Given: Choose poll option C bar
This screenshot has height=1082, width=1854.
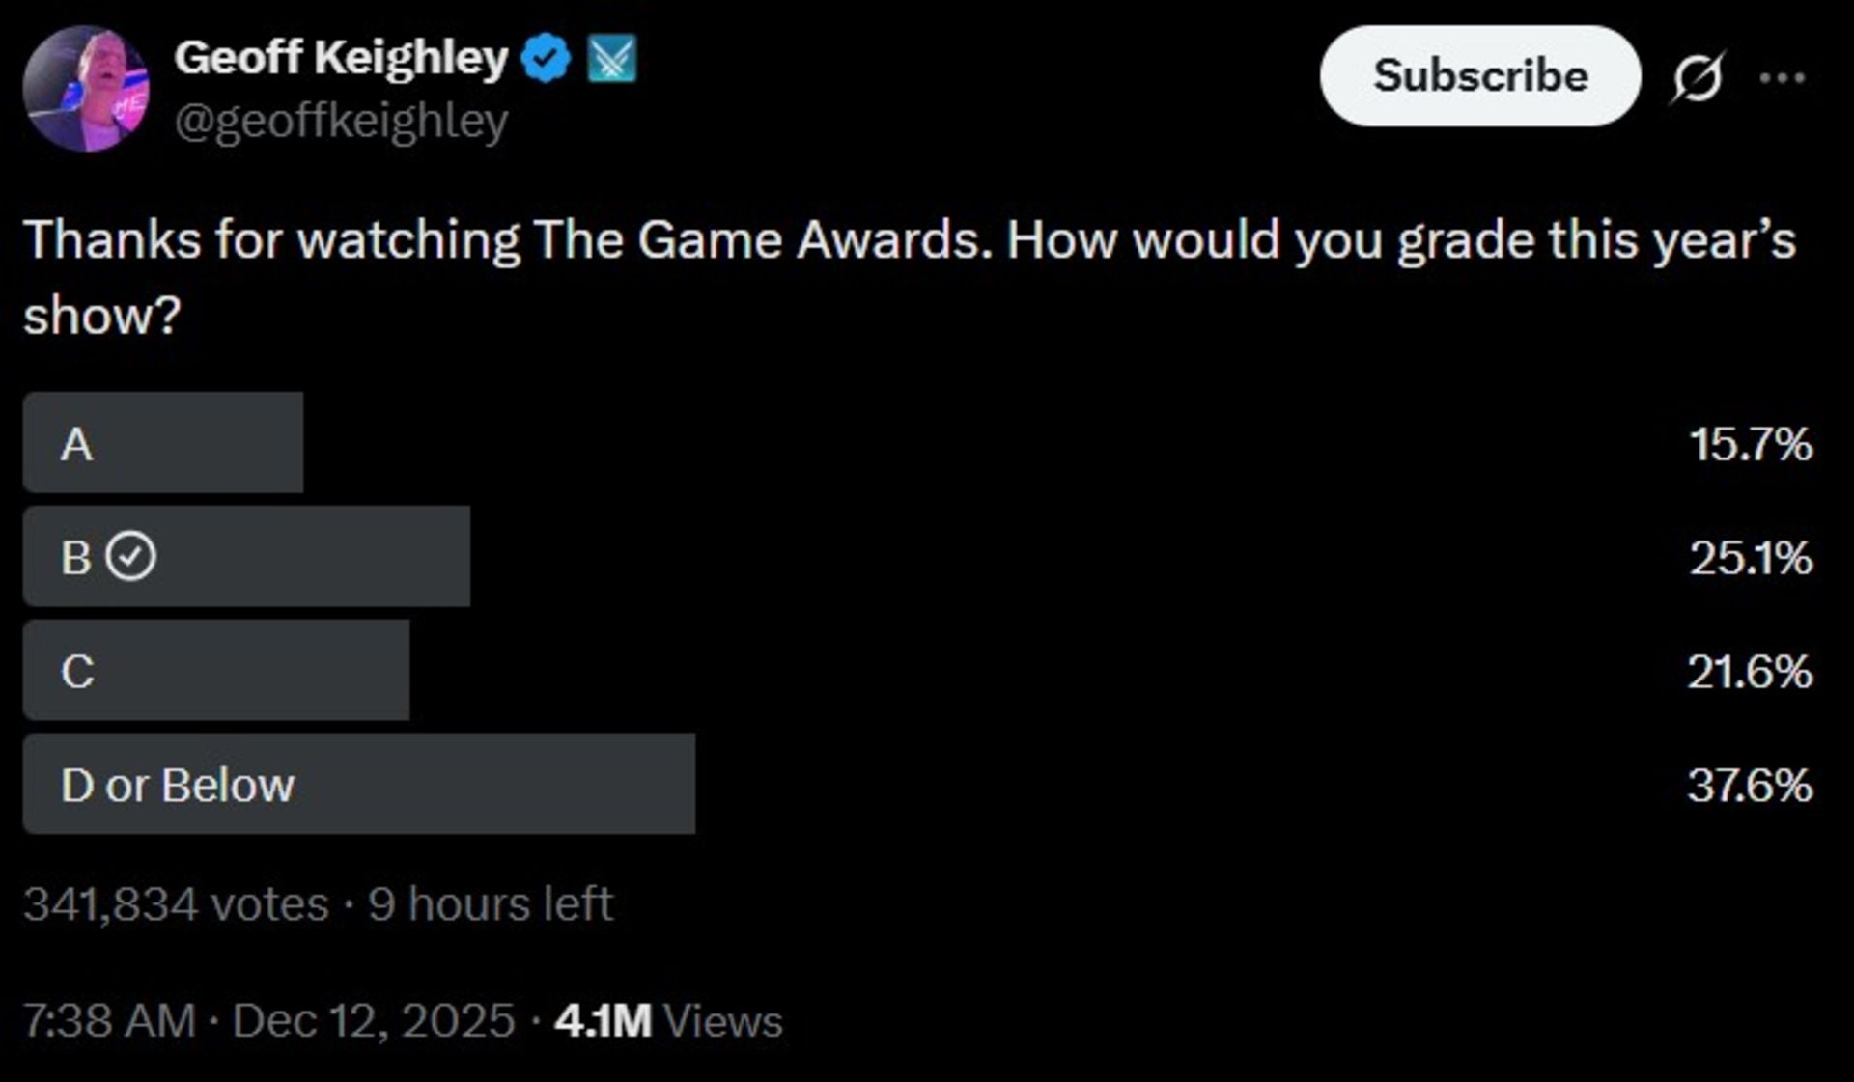Looking at the screenshot, I should (x=216, y=671).
